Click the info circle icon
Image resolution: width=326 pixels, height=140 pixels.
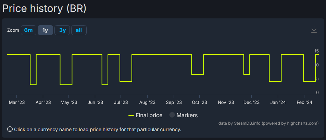click(x=10, y=129)
